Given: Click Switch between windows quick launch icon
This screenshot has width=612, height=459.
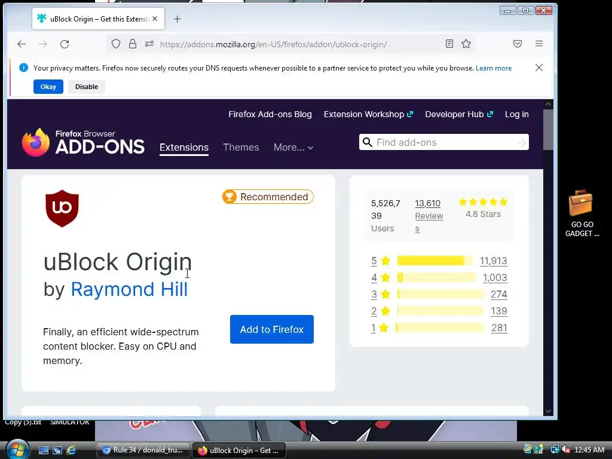Looking at the screenshot, I should coord(57,450).
